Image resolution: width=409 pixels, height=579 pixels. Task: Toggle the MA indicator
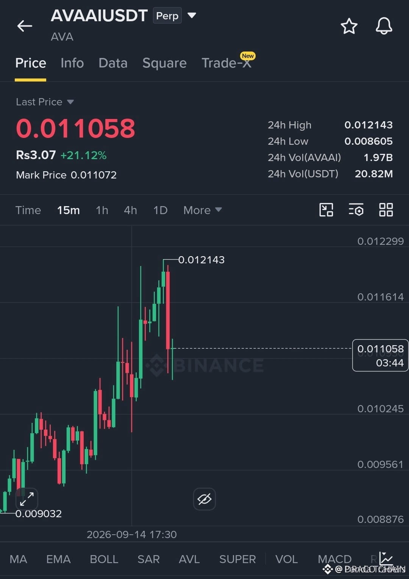tap(18, 559)
